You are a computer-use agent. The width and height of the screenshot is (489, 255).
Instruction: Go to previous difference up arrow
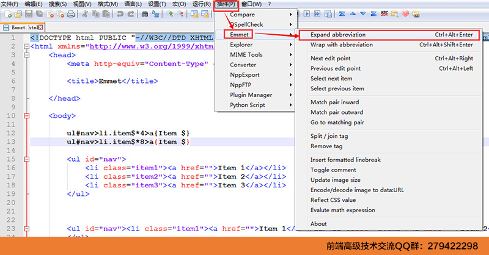coord(353,13)
